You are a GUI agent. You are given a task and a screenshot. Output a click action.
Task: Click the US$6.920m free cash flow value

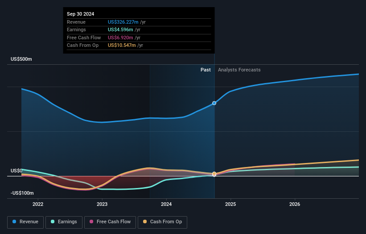click(120, 38)
